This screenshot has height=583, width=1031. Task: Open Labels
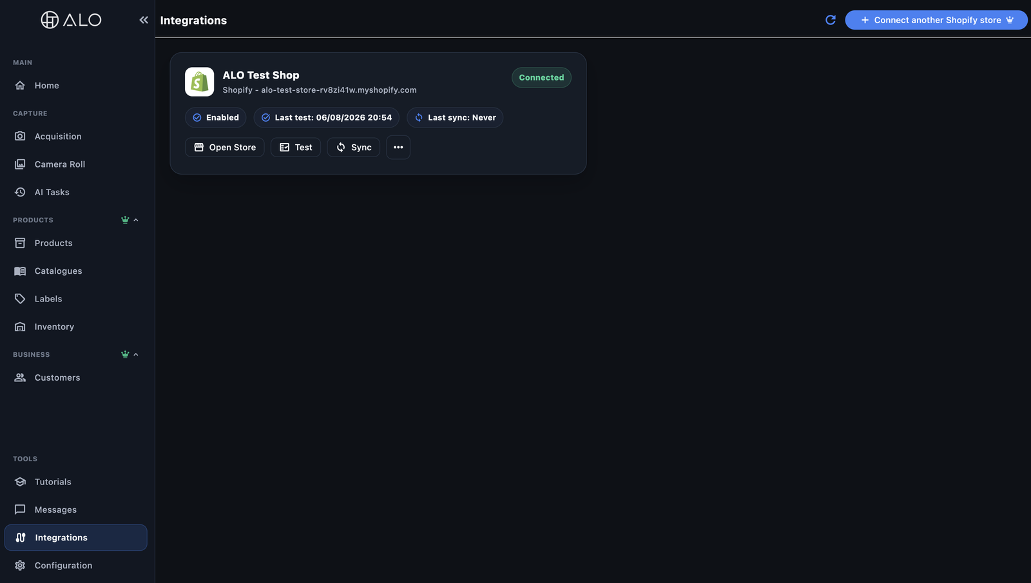[x=75, y=299]
